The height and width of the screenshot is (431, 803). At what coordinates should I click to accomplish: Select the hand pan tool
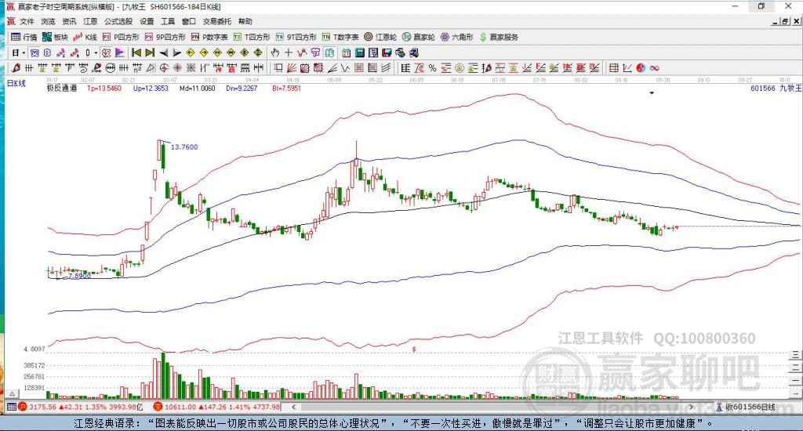(275, 53)
